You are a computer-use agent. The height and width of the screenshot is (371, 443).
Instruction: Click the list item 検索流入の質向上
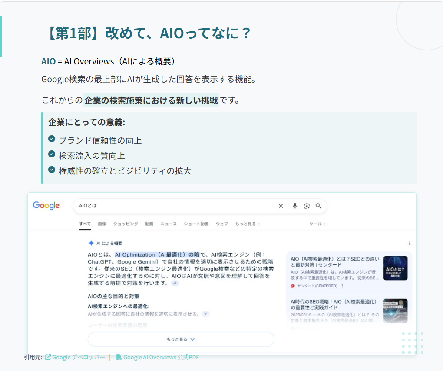[92, 155]
